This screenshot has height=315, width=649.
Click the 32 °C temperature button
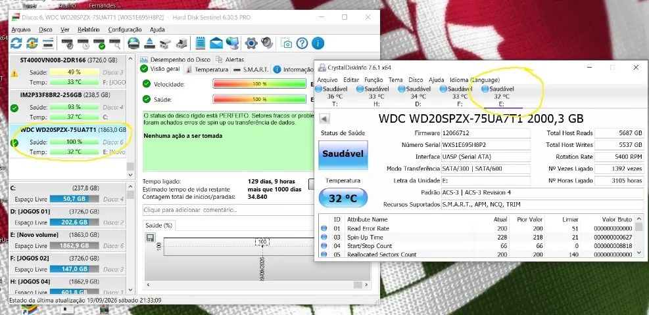[343, 198]
